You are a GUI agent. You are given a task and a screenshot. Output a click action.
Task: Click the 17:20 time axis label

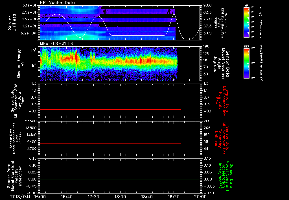point(93,197)
